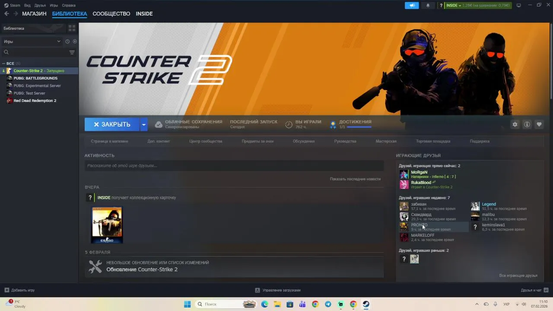
Task: Select the БИБЛИОТЕКА tab
Action: point(70,14)
